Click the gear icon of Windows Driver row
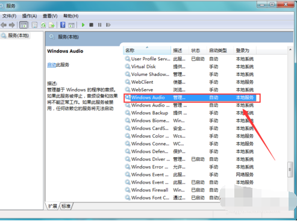The height and width of the screenshot is (221, 297). (128, 159)
